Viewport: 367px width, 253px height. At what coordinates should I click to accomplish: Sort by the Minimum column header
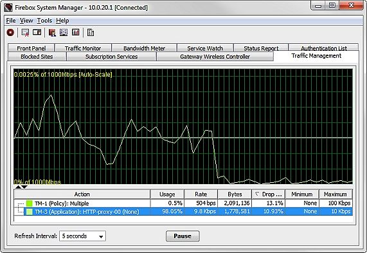point(302,194)
